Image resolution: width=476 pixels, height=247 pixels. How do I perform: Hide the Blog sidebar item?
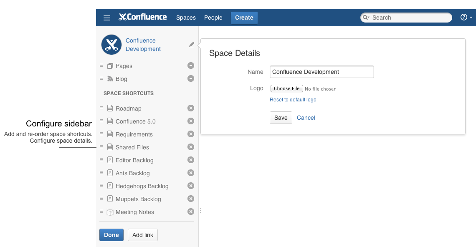pyautogui.click(x=191, y=78)
